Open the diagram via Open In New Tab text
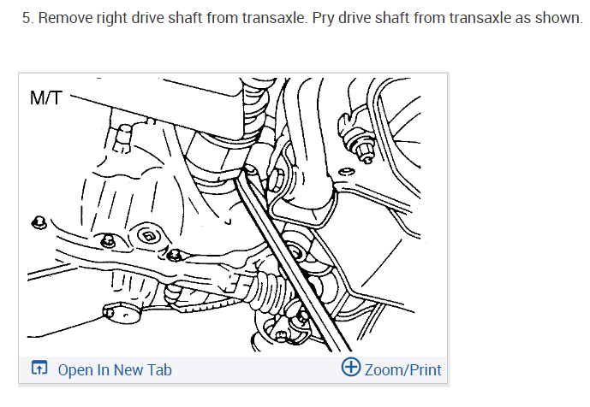 (115, 370)
